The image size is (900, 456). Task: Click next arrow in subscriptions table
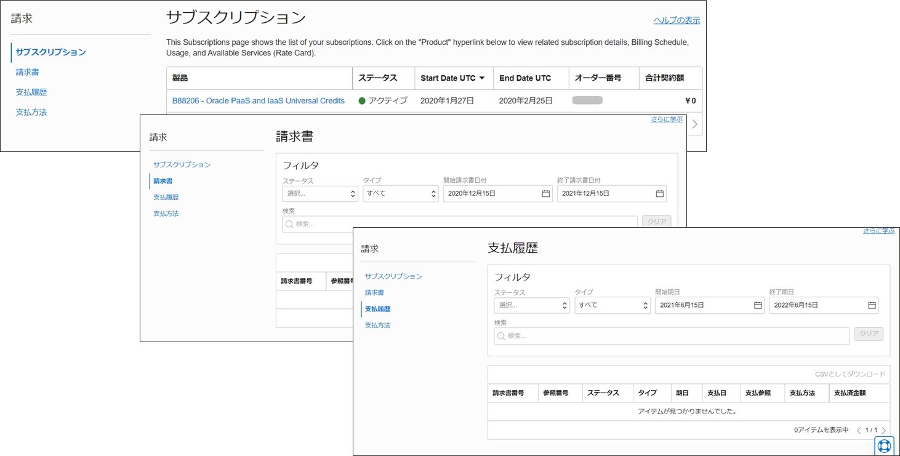tap(694, 124)
